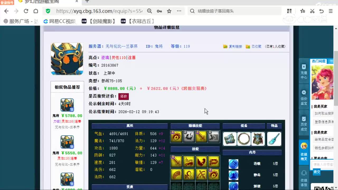
Task: Click the browser forward arrow
Action: point(16,11)
